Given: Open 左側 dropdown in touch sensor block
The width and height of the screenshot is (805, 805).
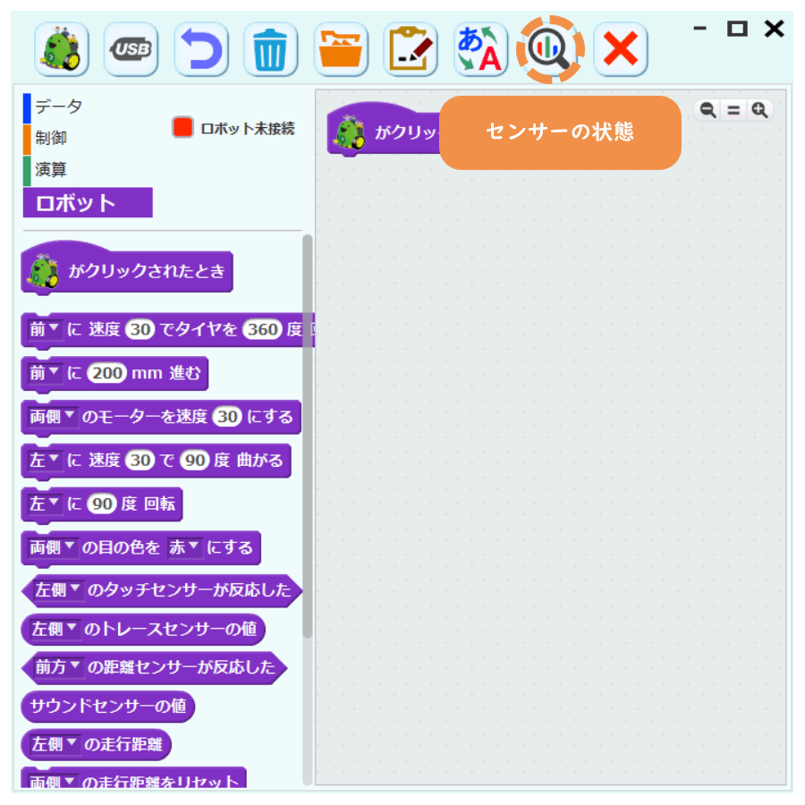Looking at the screenshot, I should pos(58,590).
